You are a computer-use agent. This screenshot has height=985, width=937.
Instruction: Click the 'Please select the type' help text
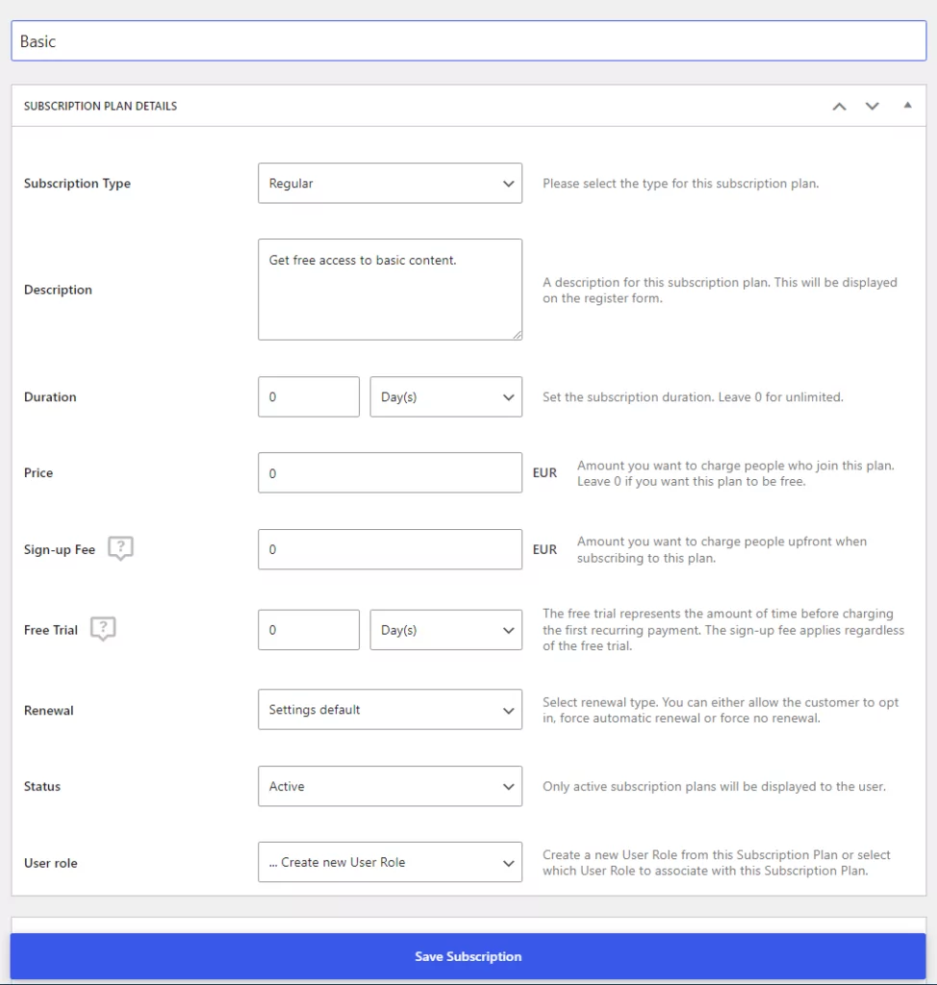click(x=681, y=184)
